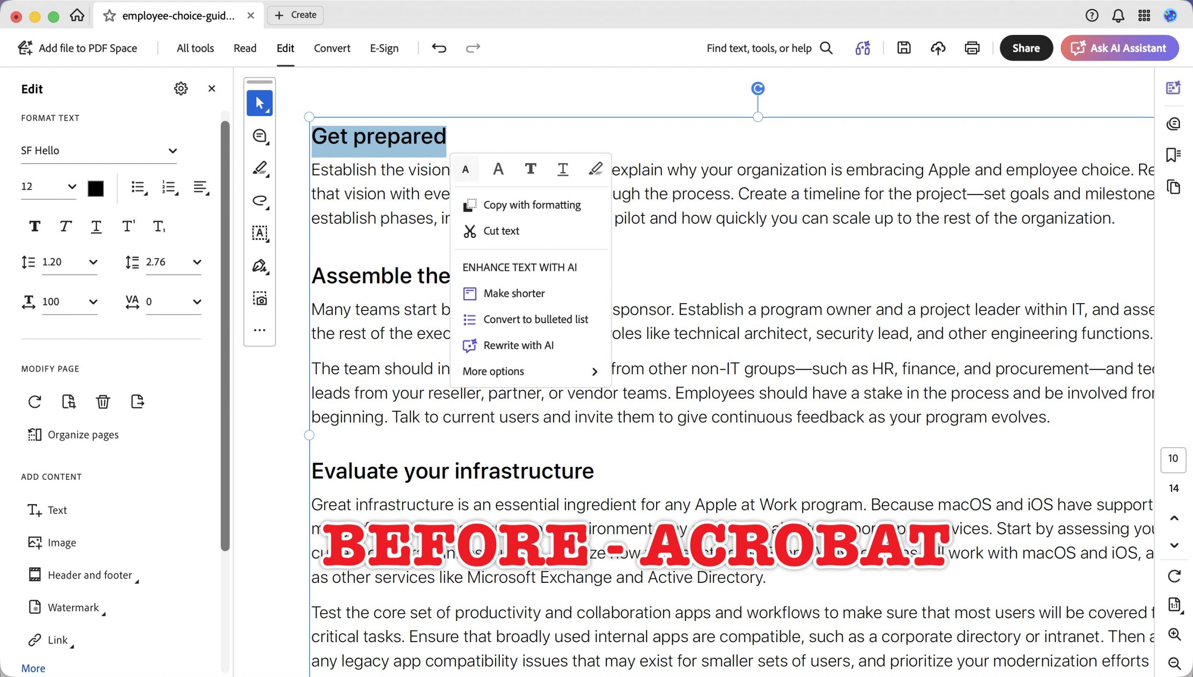Open AI generative tools icon in top toolbar
The width and height of the screenshot is (1193, 677).
point(863,48)
